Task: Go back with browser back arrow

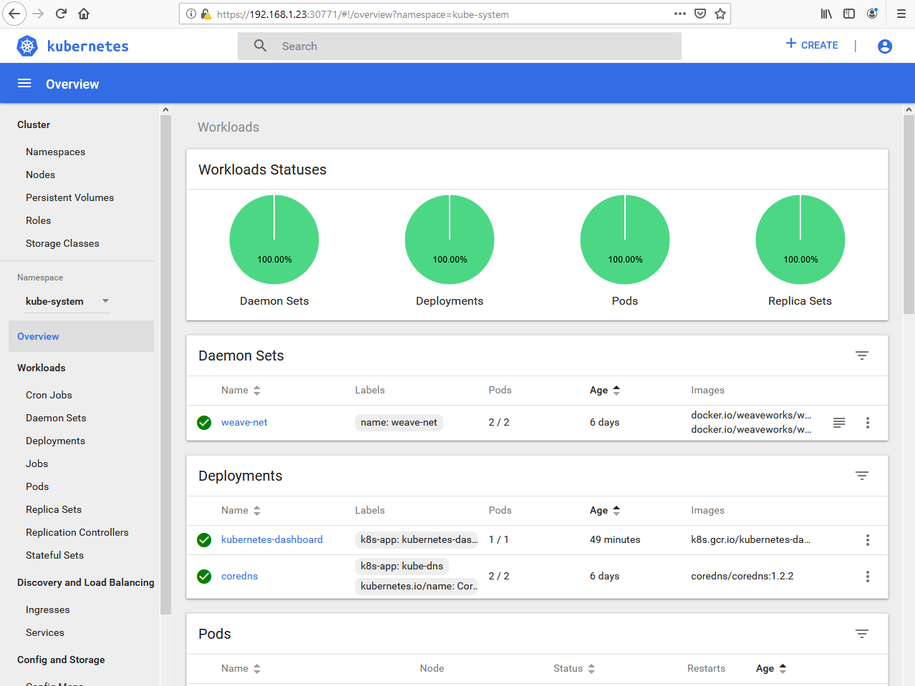Action: coord(14,14)
